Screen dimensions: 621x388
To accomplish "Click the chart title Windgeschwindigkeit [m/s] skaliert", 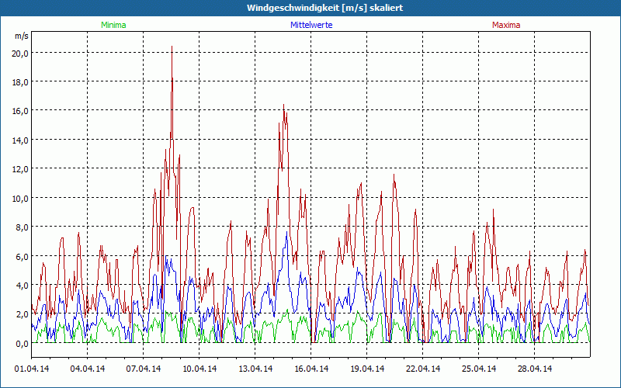I will pos(324,8).
